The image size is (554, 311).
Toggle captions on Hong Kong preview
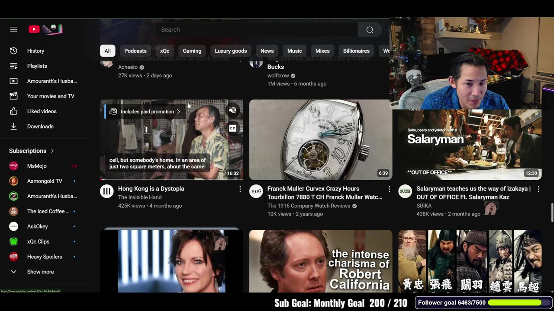click(232, 128)
